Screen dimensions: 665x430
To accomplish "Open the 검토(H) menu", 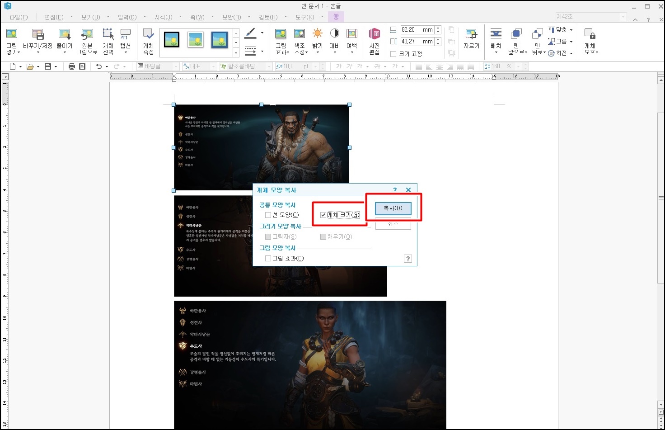I will [x=268, y=17].
